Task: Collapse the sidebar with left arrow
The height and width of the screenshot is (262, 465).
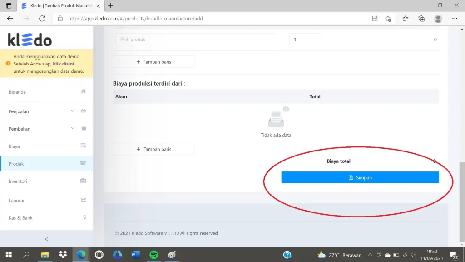Action: [x=46, y=239]
